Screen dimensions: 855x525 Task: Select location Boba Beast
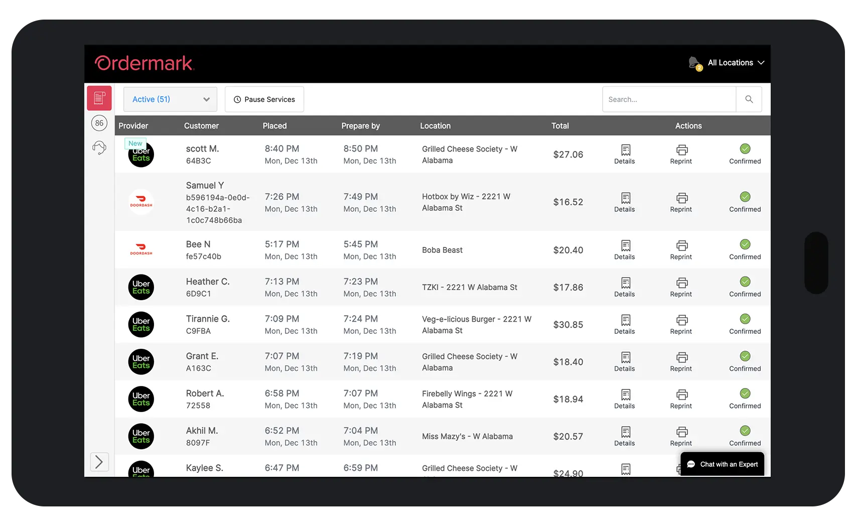point(442,250)
